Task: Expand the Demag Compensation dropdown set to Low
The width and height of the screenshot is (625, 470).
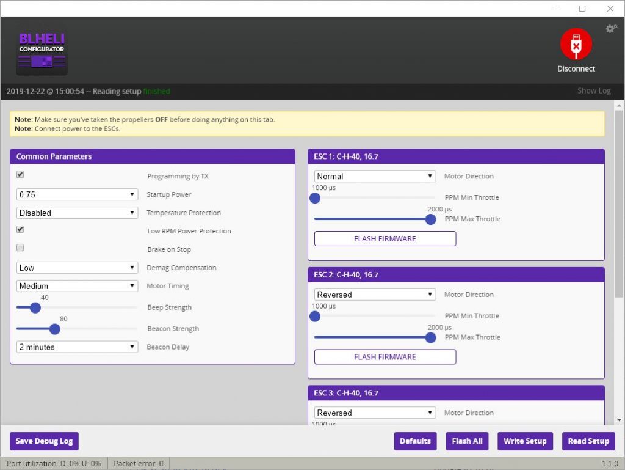Action: [x=77, y=268]
